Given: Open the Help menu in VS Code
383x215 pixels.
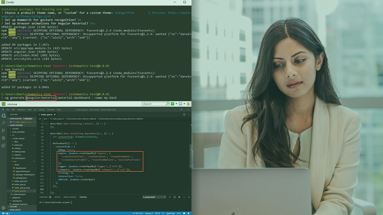Looking at the screenshot, I should click(59, 110).
